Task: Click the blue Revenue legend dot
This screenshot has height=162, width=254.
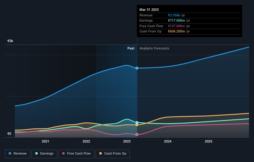Action: (10, 153)
